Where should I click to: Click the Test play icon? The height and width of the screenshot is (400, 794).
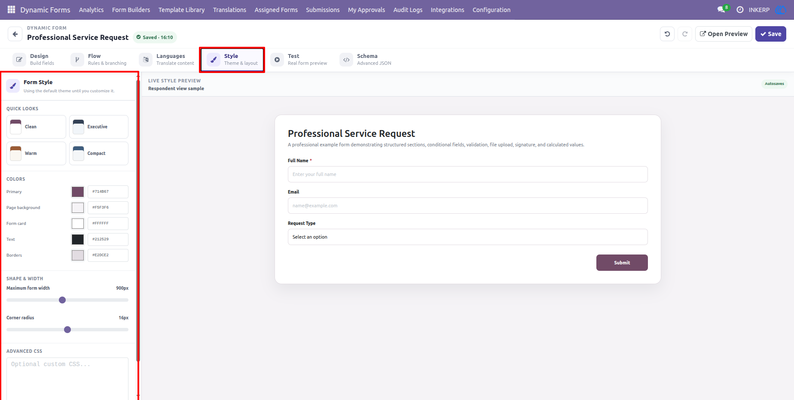pos(277,60)
